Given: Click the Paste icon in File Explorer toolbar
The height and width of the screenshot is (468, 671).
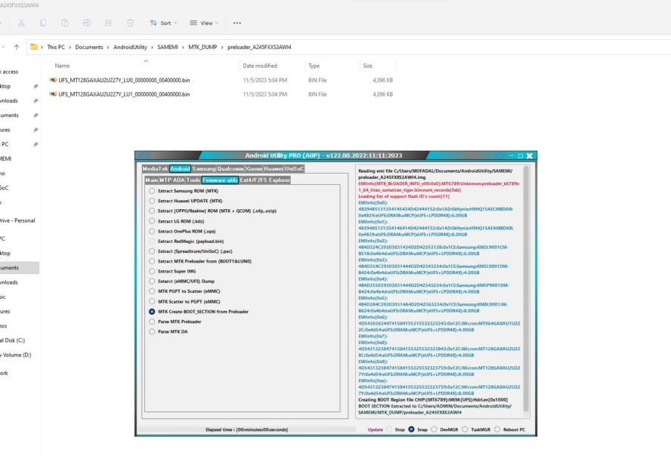Looking at the screenshot, I should pos(65,23).
